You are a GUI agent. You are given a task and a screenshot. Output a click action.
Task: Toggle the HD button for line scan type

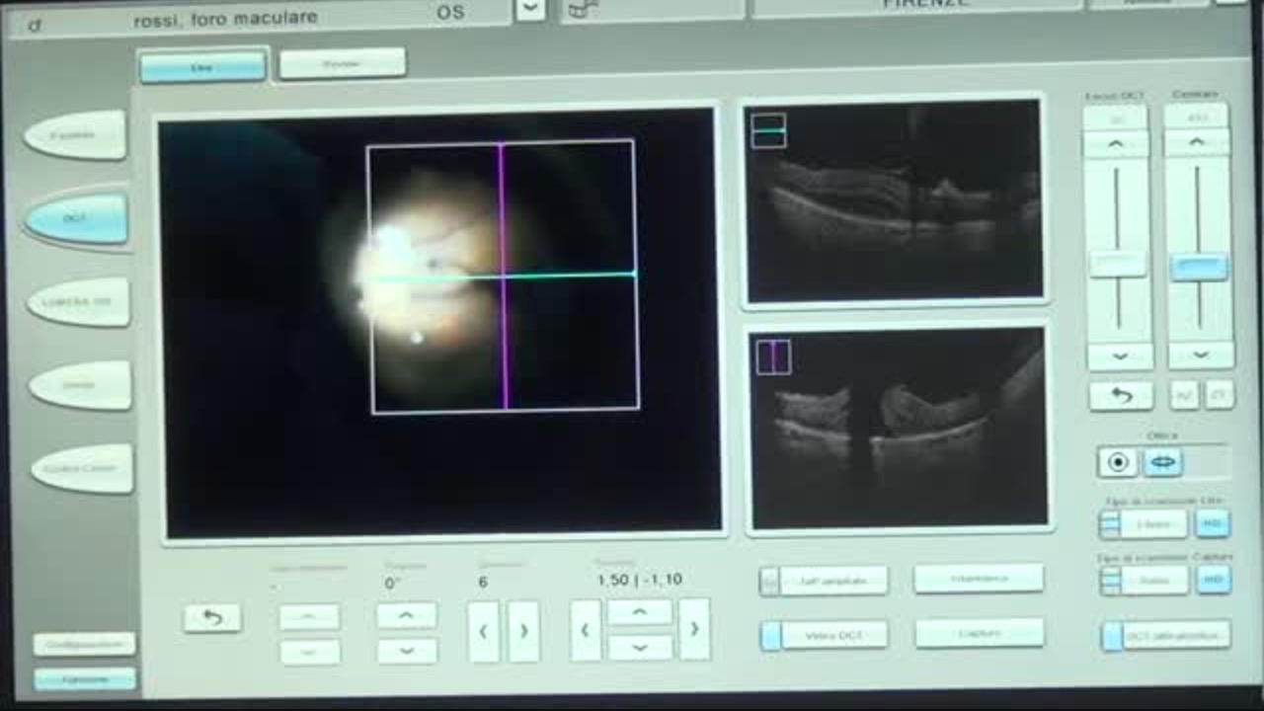[1213, 524]
